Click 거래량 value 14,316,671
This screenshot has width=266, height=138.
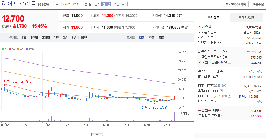[x=173, y=15]
